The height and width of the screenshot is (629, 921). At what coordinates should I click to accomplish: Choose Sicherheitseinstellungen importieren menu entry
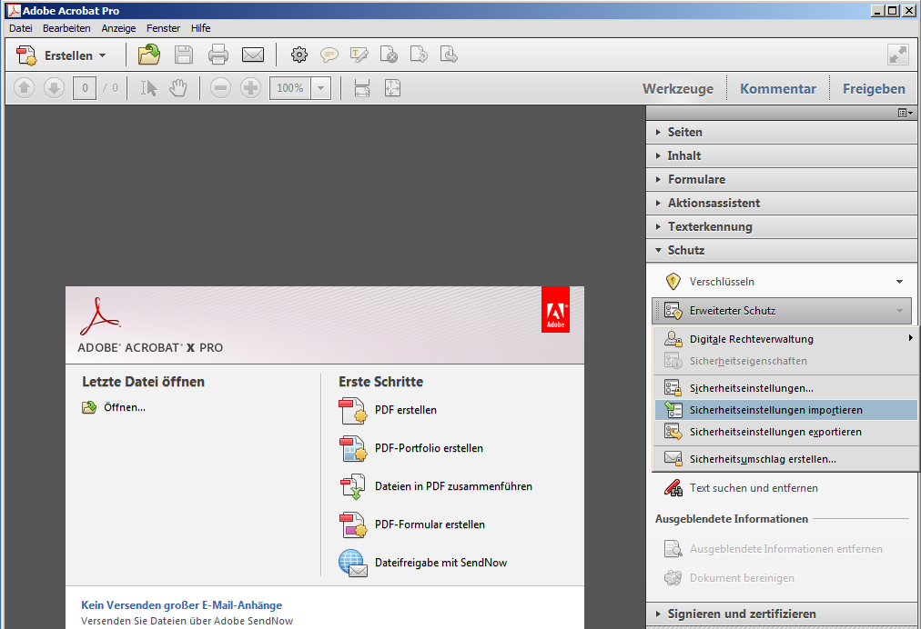pos(775,410)
